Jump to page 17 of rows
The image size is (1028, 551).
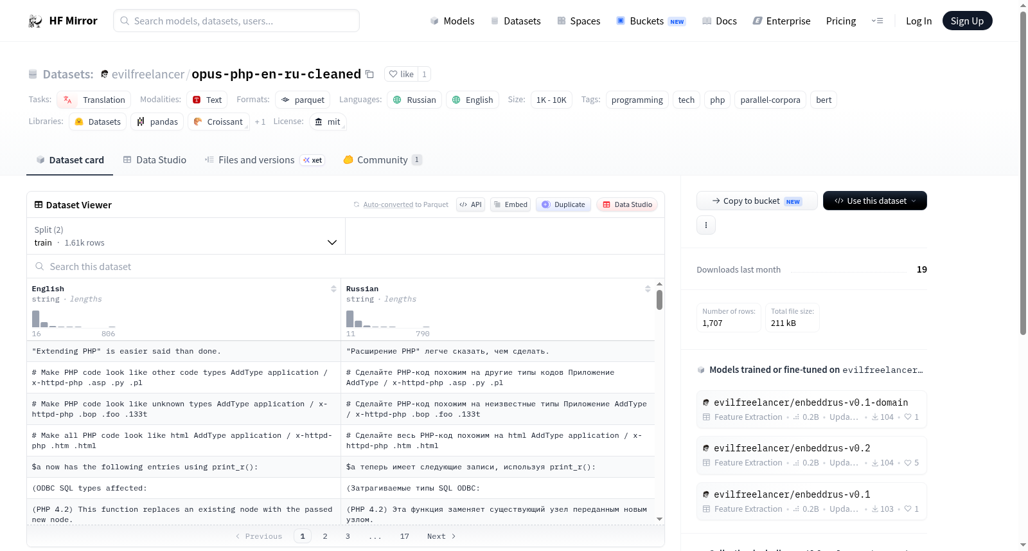coord(405,536)
